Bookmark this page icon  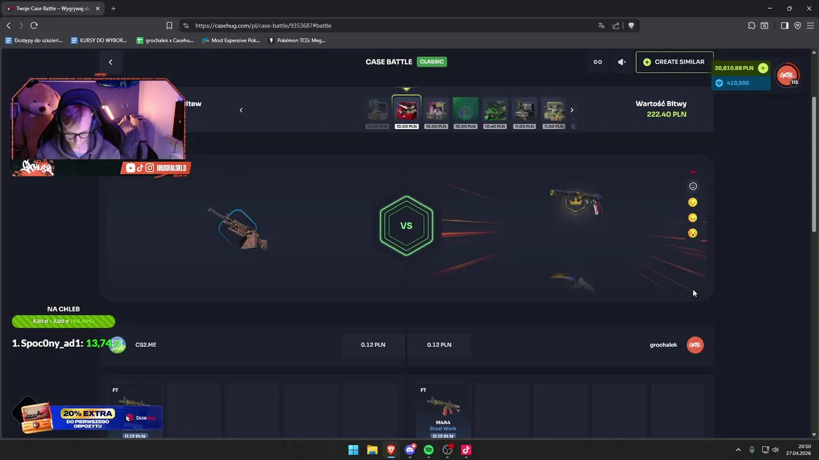tap(169, 26)
